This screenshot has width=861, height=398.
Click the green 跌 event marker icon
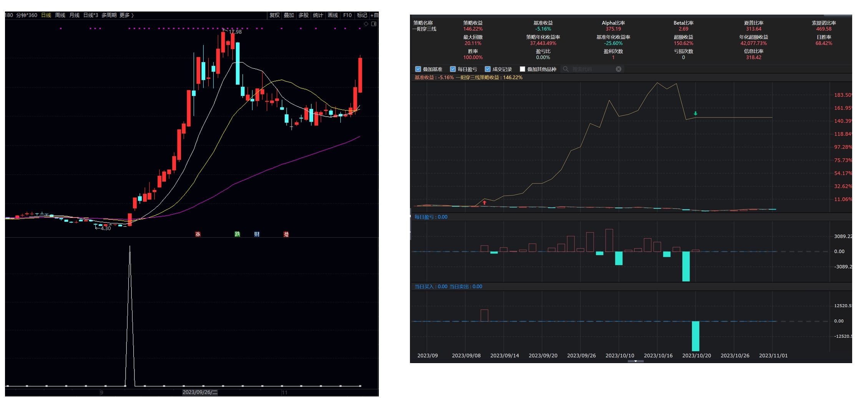237,234
